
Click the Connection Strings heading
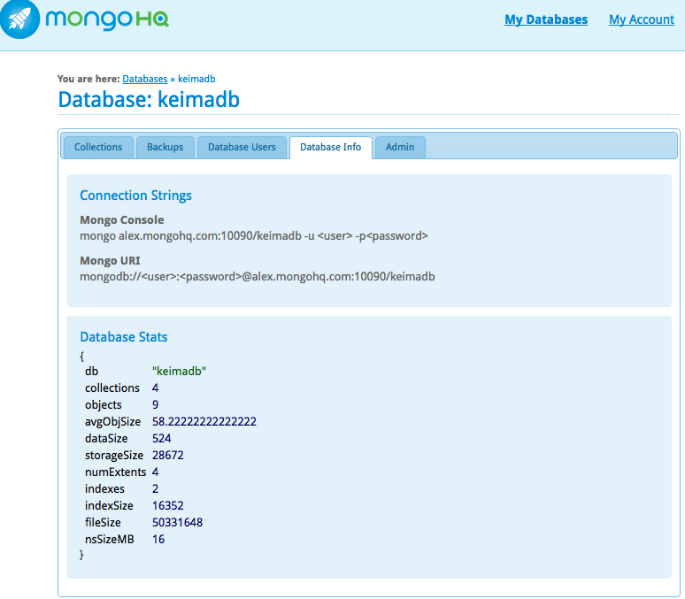click(x=136, y=196)
